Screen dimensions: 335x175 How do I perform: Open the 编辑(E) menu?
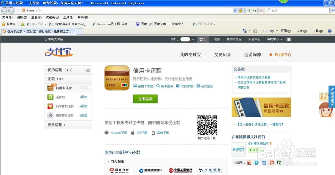pyautogui.click(x=22, y=17)
